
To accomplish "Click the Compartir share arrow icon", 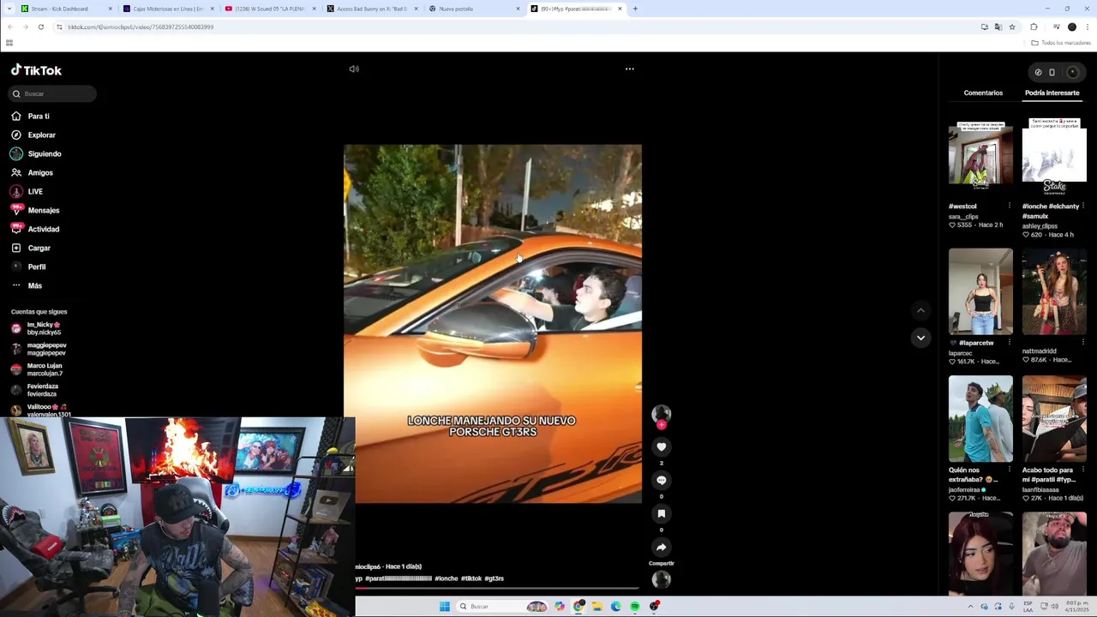I will (661, 547).
